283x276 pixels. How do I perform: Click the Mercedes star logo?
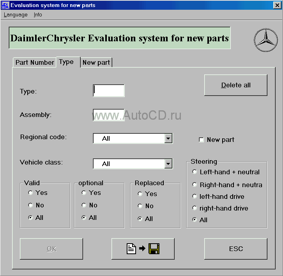point(266,40)
